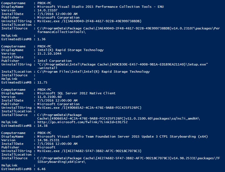The height and width of the screenshot is (172, 225).
Task: Click the MsiExec uninstall string with 4E27A682 GUID
Action: point(89,151)
